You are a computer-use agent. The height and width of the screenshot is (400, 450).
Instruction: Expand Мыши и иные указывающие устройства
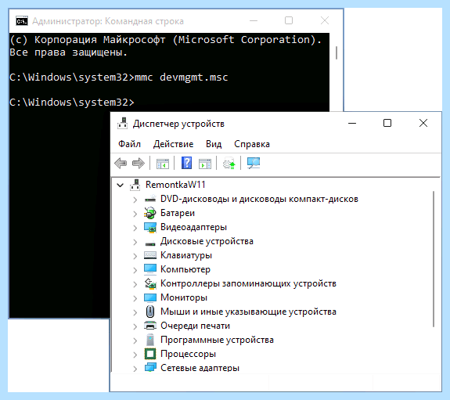pyautogui.click(x=135, y=312)
